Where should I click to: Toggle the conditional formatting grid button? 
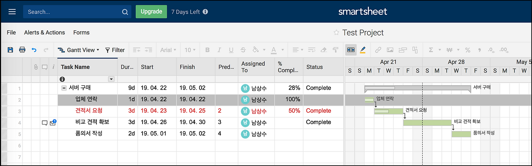351,50
